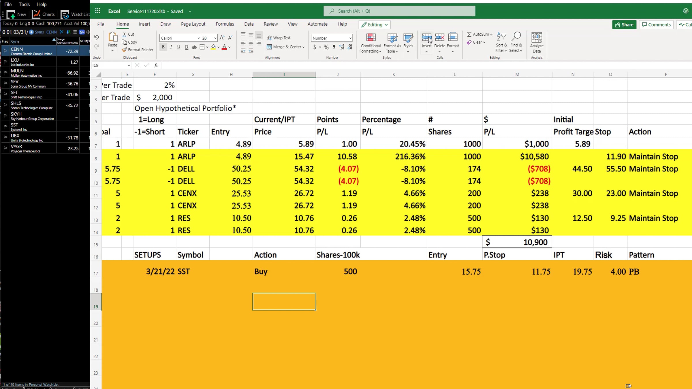Click the Undo arrow icon
This screenshot has width=692, height=389.
(x=97, y=37)
